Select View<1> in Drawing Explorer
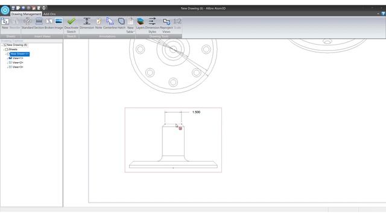Viewport: 386px width, 217px height. 17,58
